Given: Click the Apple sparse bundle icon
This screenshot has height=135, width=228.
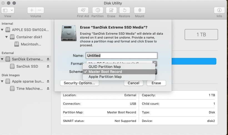Looking at the screenshot, I should tap(8, 81).
